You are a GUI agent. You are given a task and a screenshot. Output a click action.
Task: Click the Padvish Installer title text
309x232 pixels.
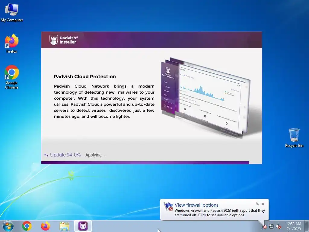69,40
